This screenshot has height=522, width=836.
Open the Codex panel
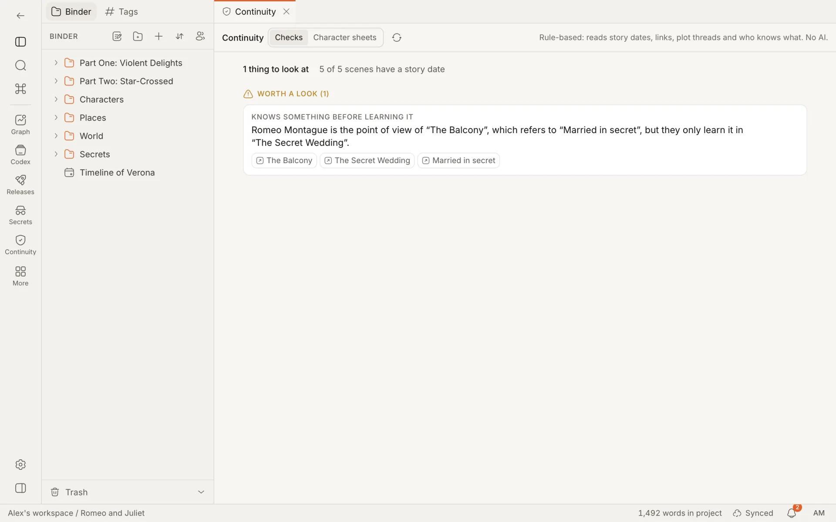tap(20, 155)
